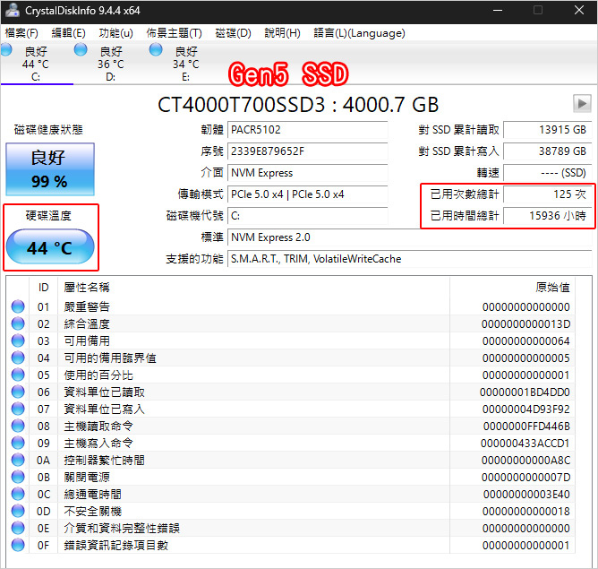Click the status orb for 08 主機讀取命令

pyautogui.click(x=18, y=426)
